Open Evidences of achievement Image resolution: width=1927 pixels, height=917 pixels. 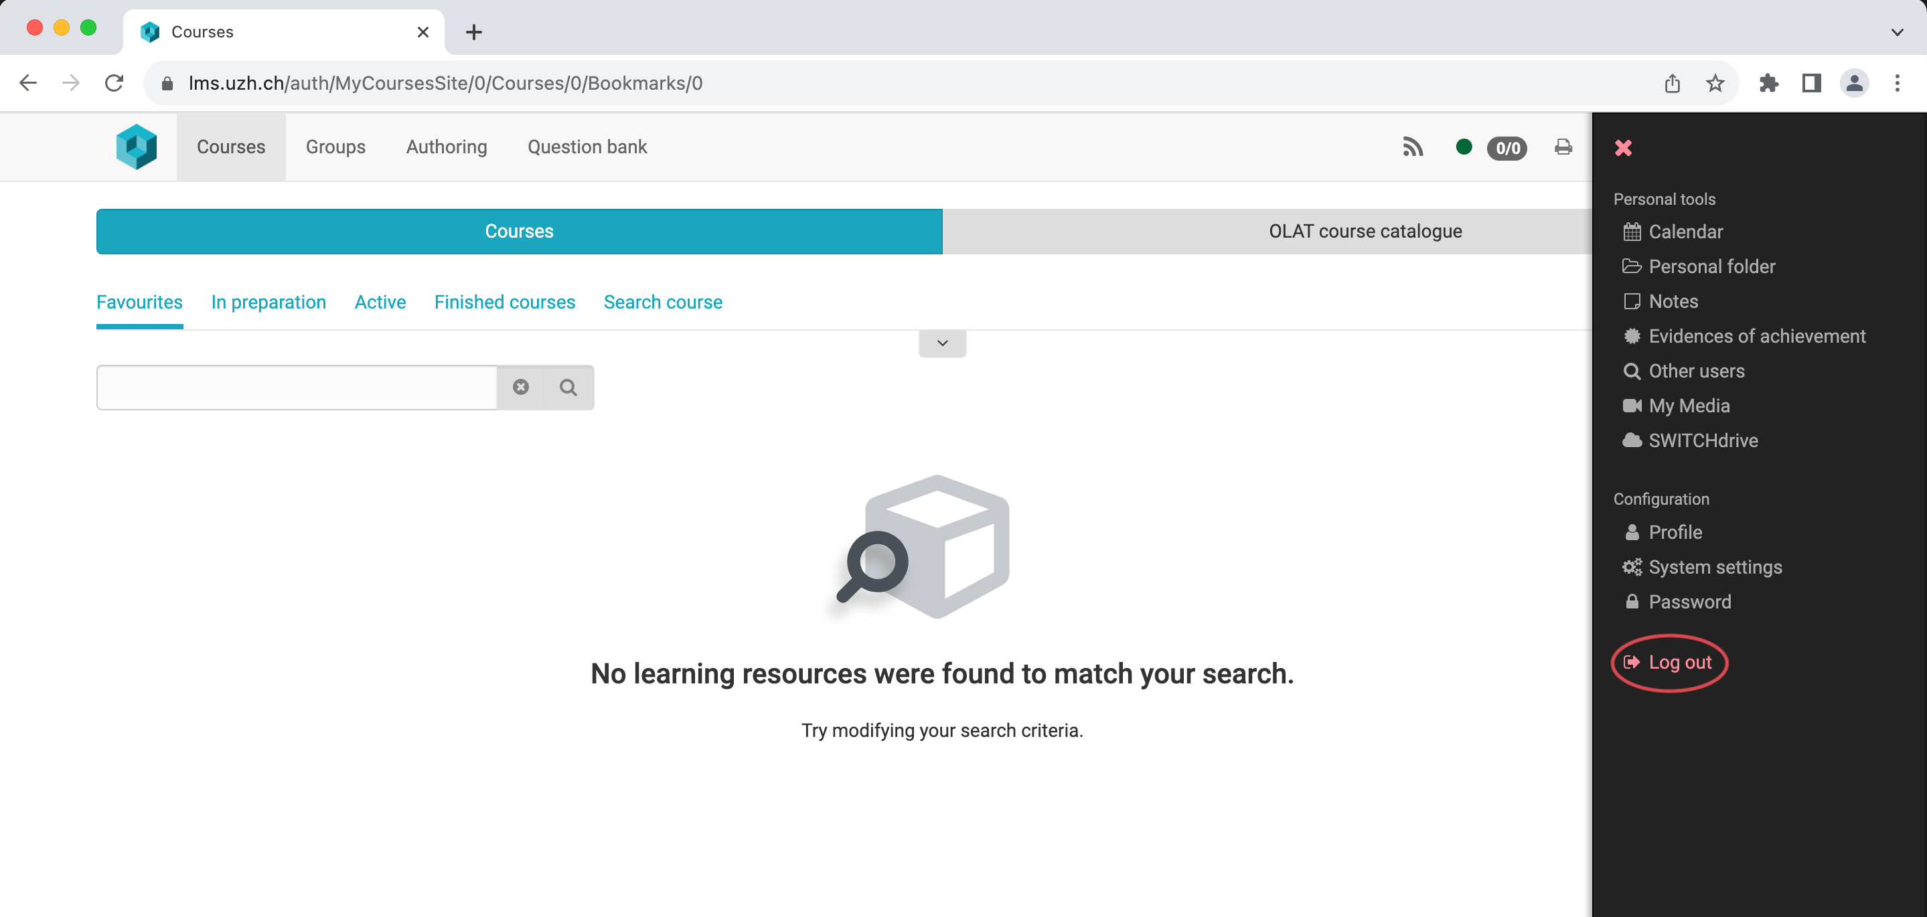(1744, 336)
